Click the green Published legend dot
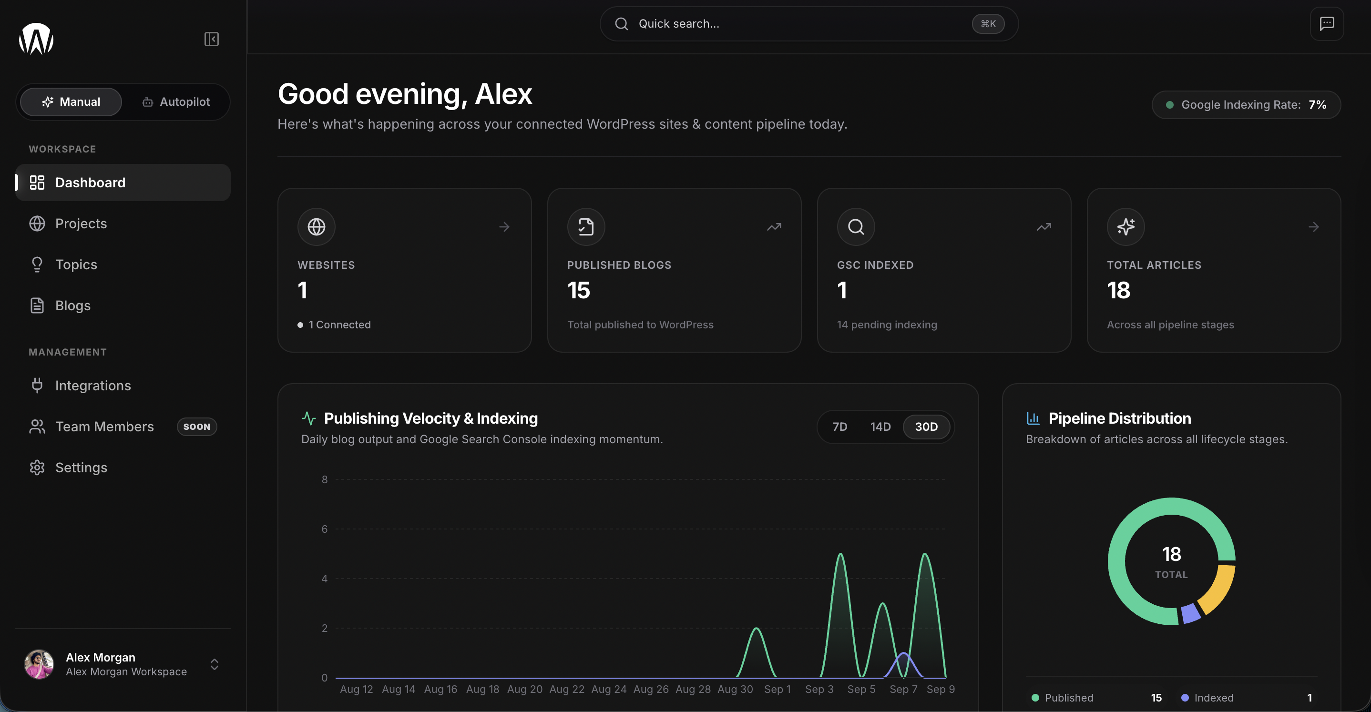The width and height of the screenshot is (1371, 712). tap(1035, 698)
